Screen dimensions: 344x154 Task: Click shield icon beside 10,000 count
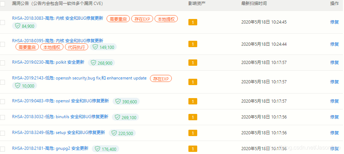(18, 86)
